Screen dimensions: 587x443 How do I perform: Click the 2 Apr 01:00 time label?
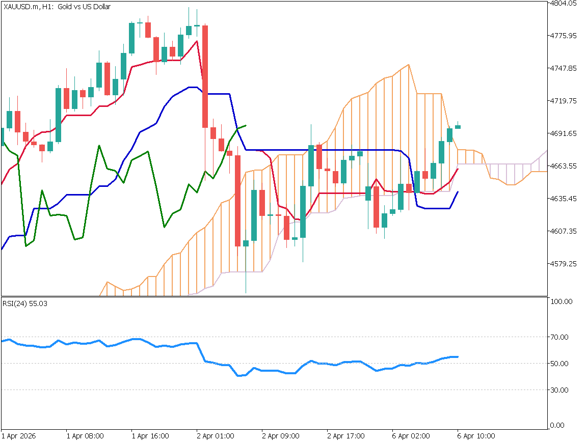click(215, 436)
